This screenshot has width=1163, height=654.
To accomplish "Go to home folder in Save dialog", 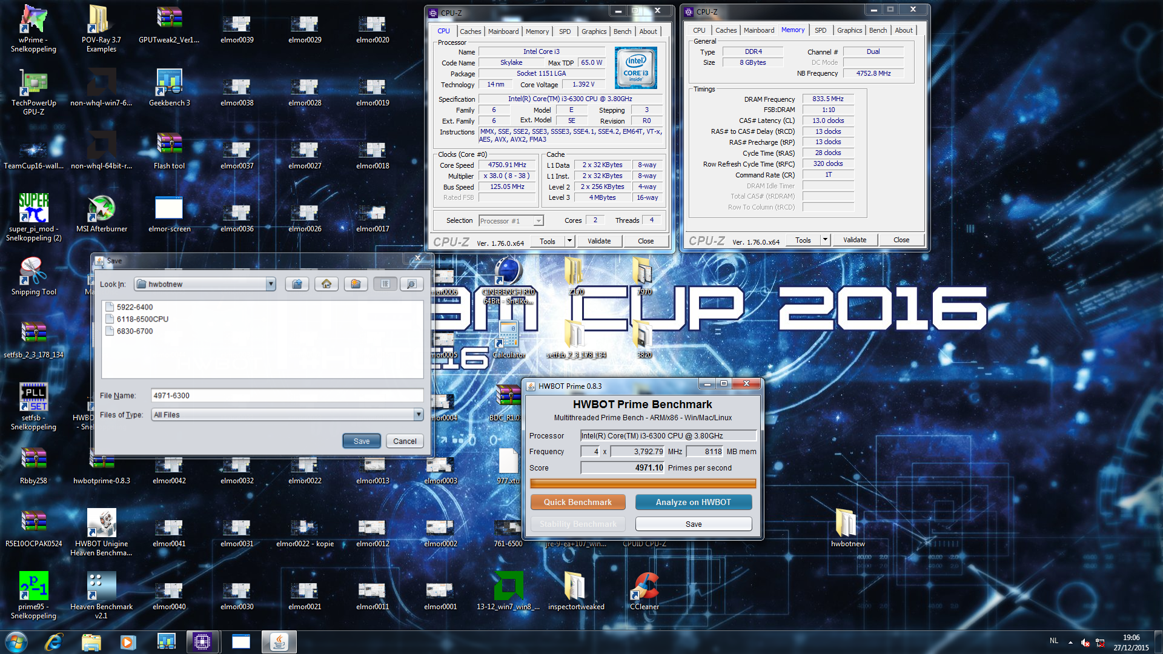I will click(x=326, y=284).
